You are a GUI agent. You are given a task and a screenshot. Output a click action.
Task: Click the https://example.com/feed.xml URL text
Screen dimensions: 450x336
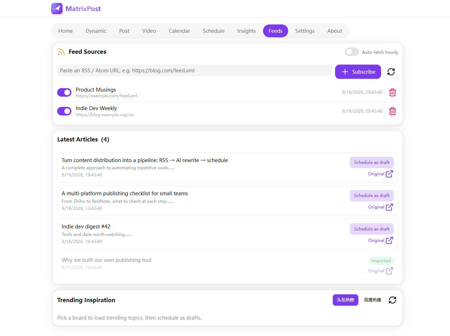pos(106,96)
